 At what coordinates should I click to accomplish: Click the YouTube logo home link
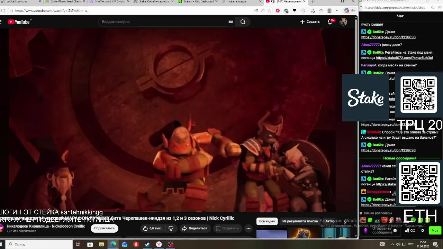pyautogui.click(x=19, y=22)
